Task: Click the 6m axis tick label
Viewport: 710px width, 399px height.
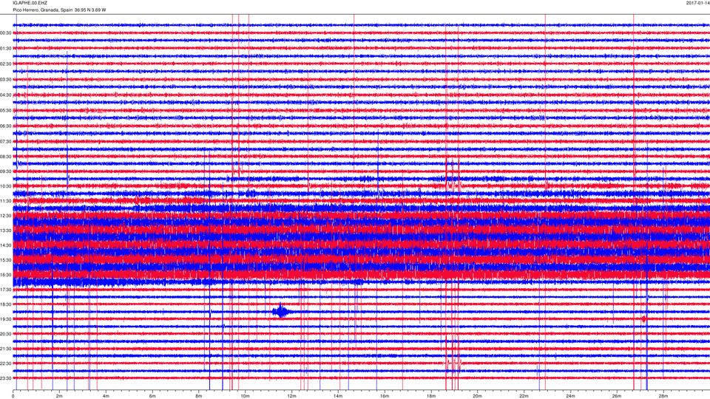Action: (x=152, y=396)
